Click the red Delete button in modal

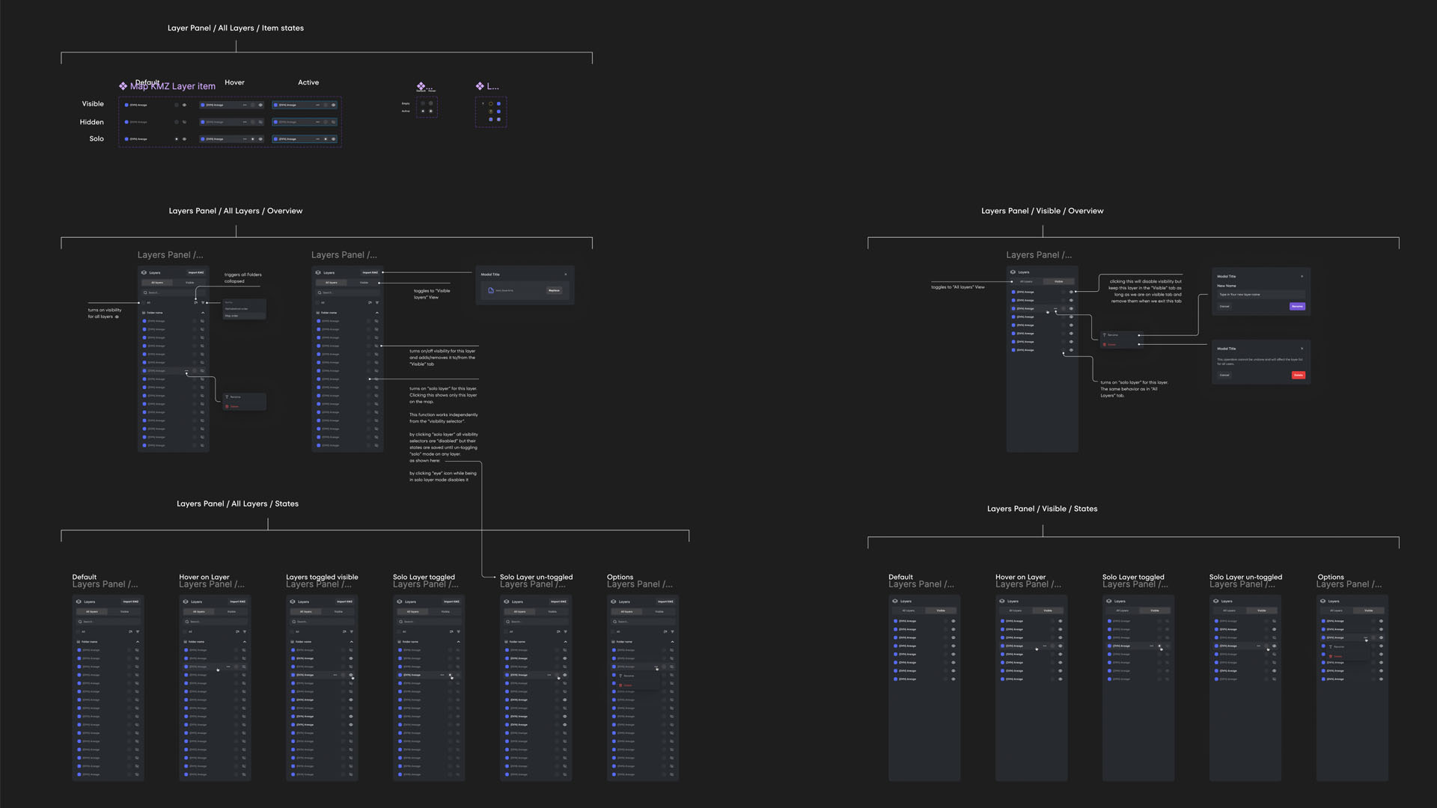point(1299,376)
